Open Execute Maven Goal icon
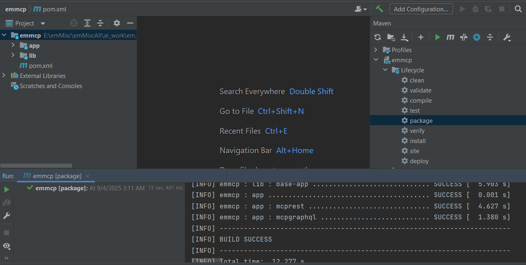526x265 pixels. [450, 37]
